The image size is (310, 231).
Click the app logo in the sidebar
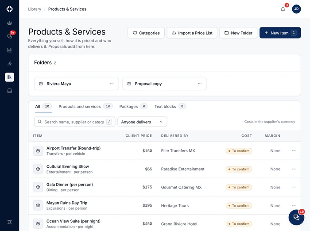[9, 9]
